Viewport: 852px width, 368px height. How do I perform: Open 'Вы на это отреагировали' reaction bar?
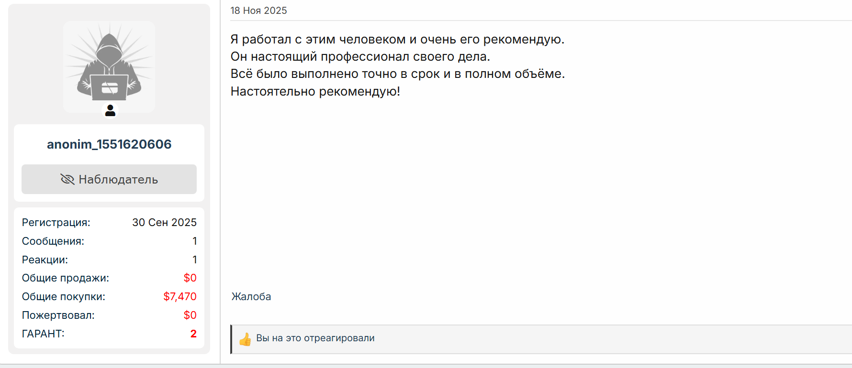pyautogui.click(x=541, y=339)
